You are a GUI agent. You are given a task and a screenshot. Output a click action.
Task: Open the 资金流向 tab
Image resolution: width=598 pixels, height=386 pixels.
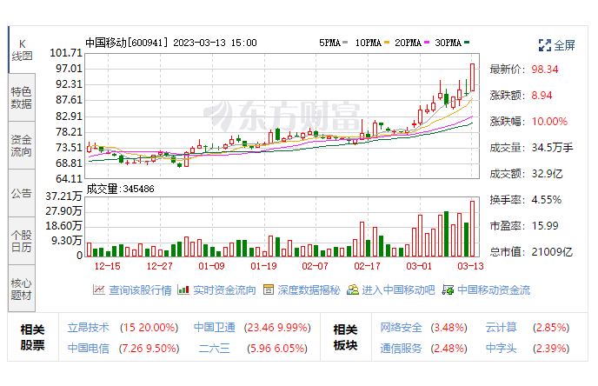point(22,146)
